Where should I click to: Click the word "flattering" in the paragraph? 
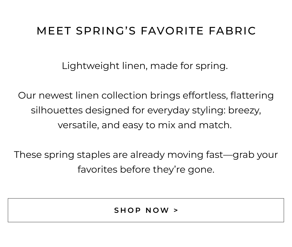click(x=252, y=95)
